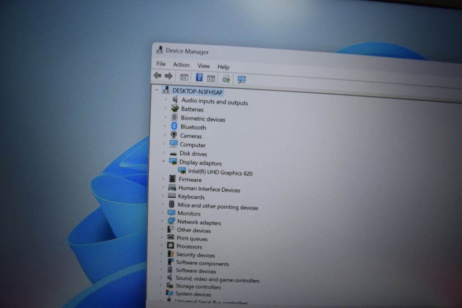The height and width of the screenshot is (308, 462).
Task: Click the Firmware chip icon
Action: pos(172,178)
